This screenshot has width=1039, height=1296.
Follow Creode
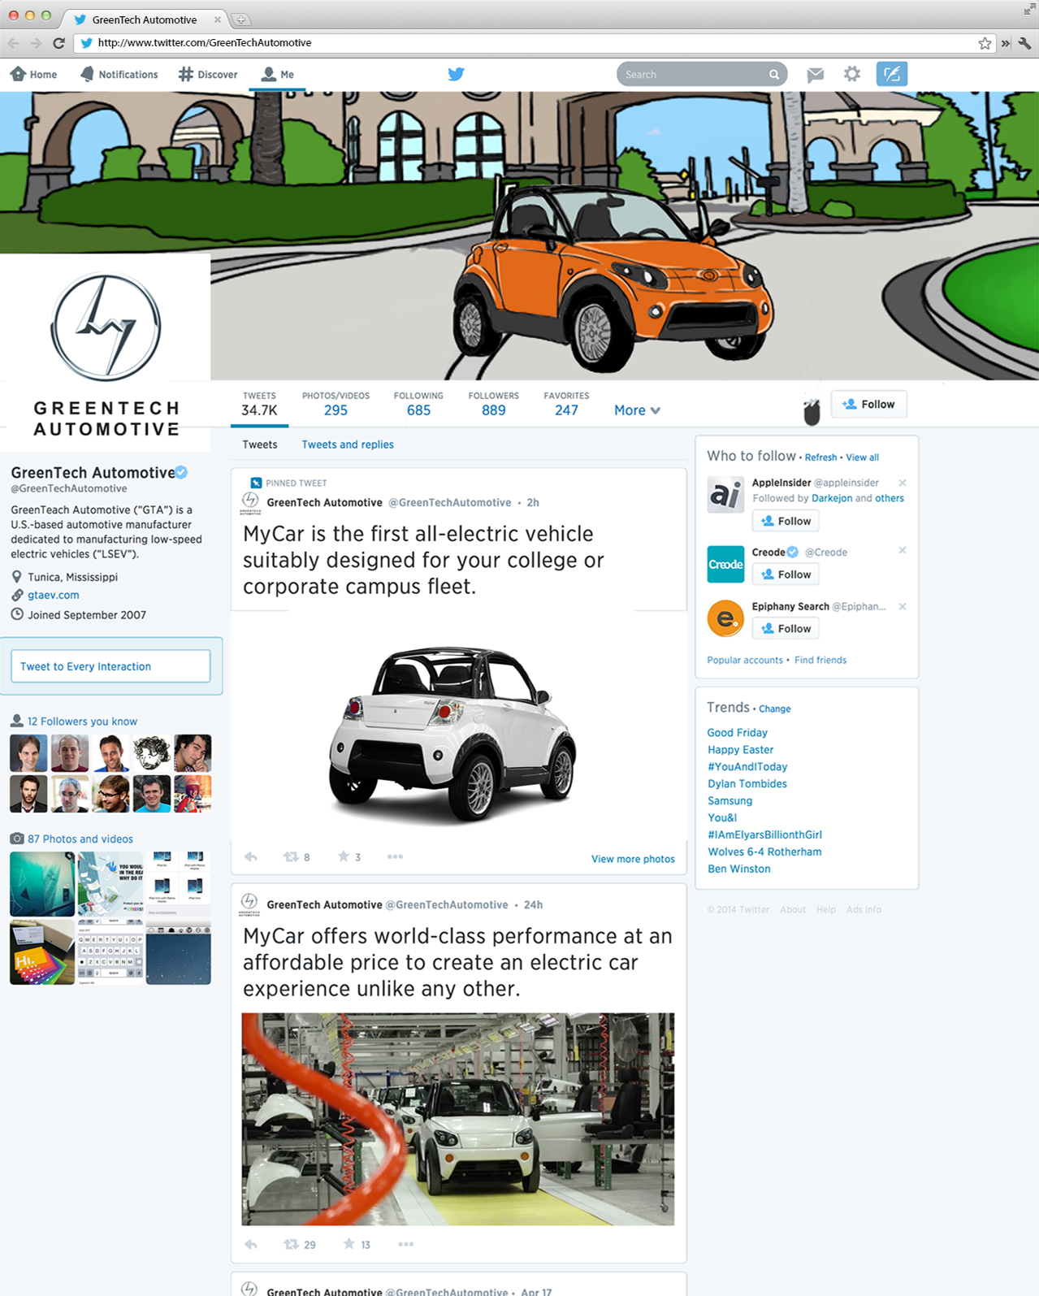(x=786, y=574)
